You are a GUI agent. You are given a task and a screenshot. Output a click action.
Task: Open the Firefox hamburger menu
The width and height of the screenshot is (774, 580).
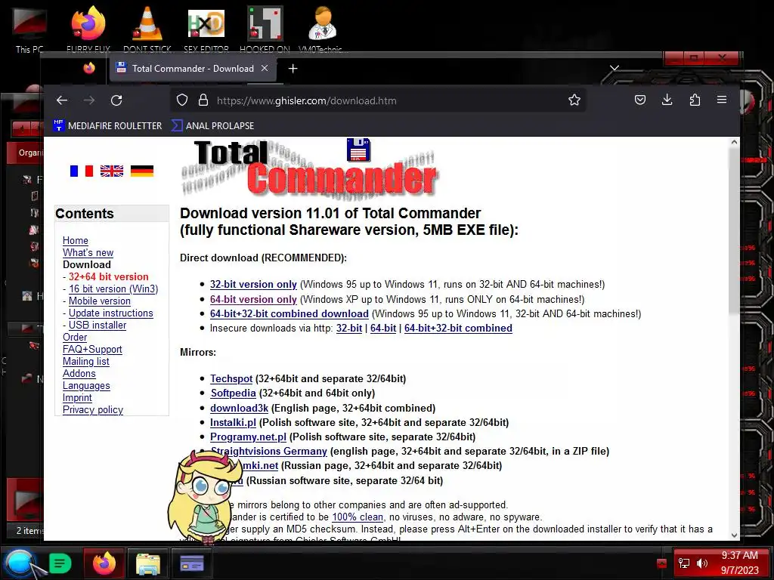722,100
